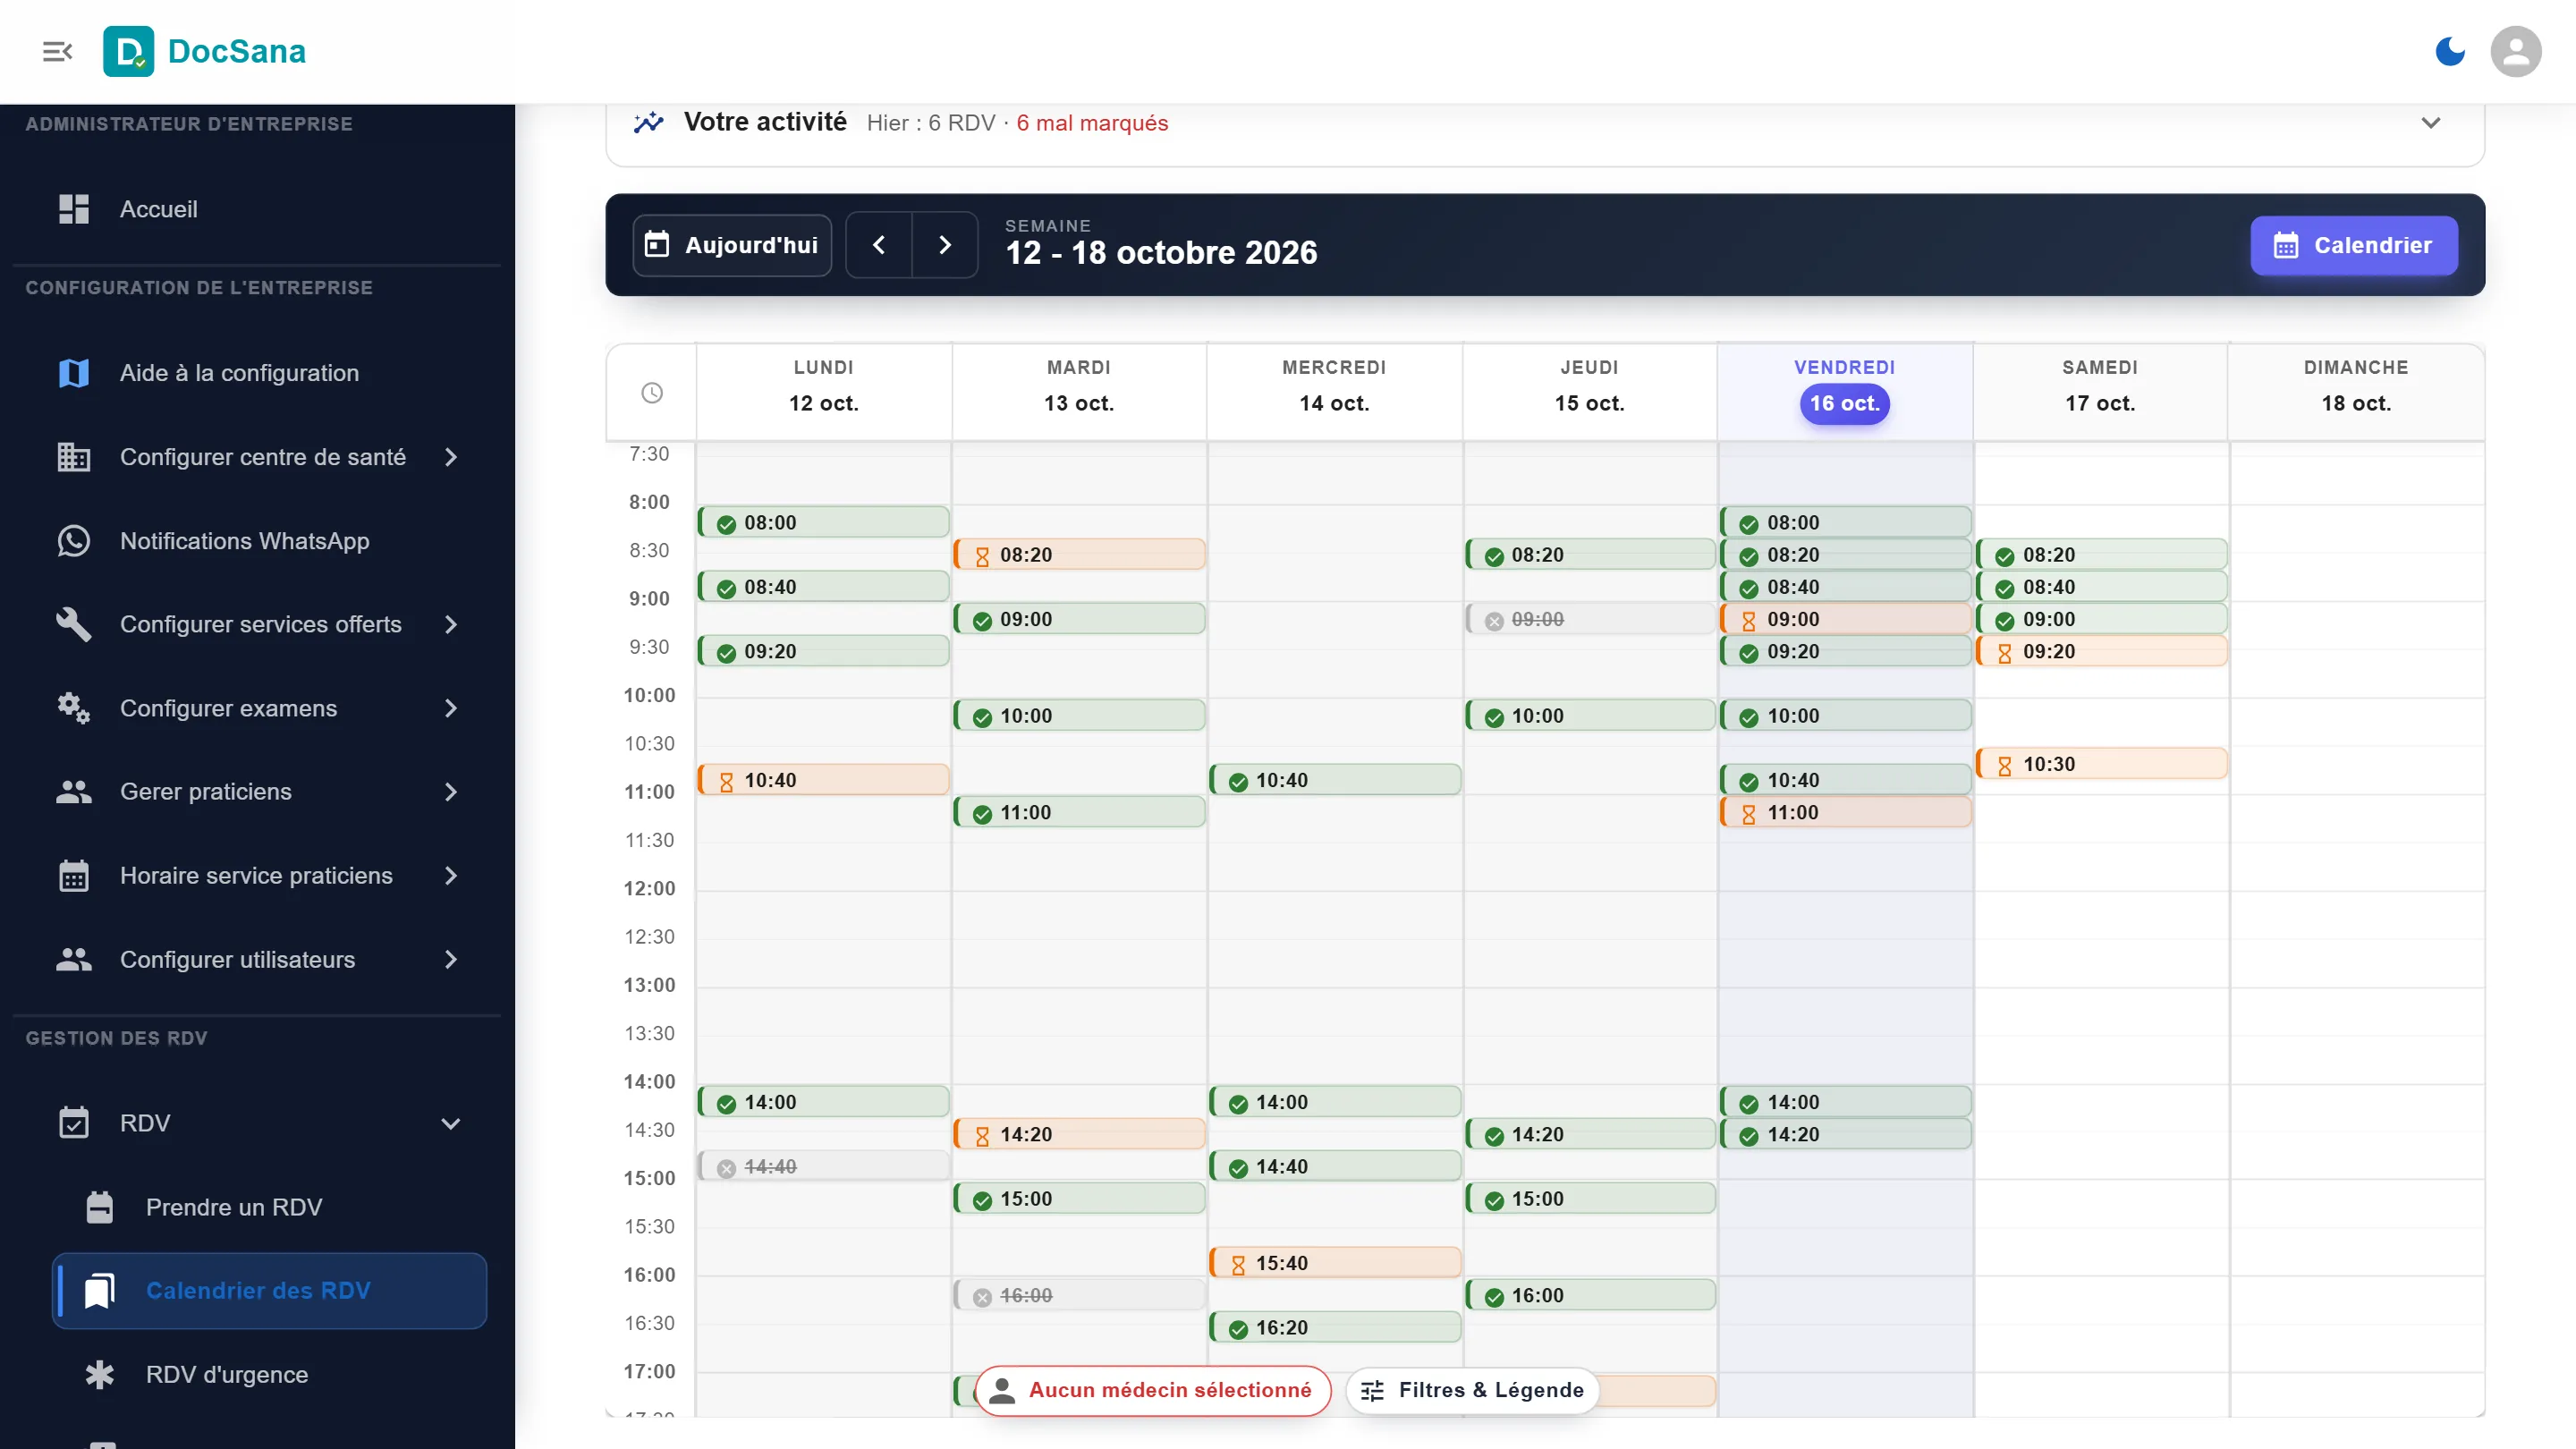Open Wednesday 15:40 pending appointment
Image resolution: width=2576 pixels, height=1449 pixels.
point(1336,1263)
